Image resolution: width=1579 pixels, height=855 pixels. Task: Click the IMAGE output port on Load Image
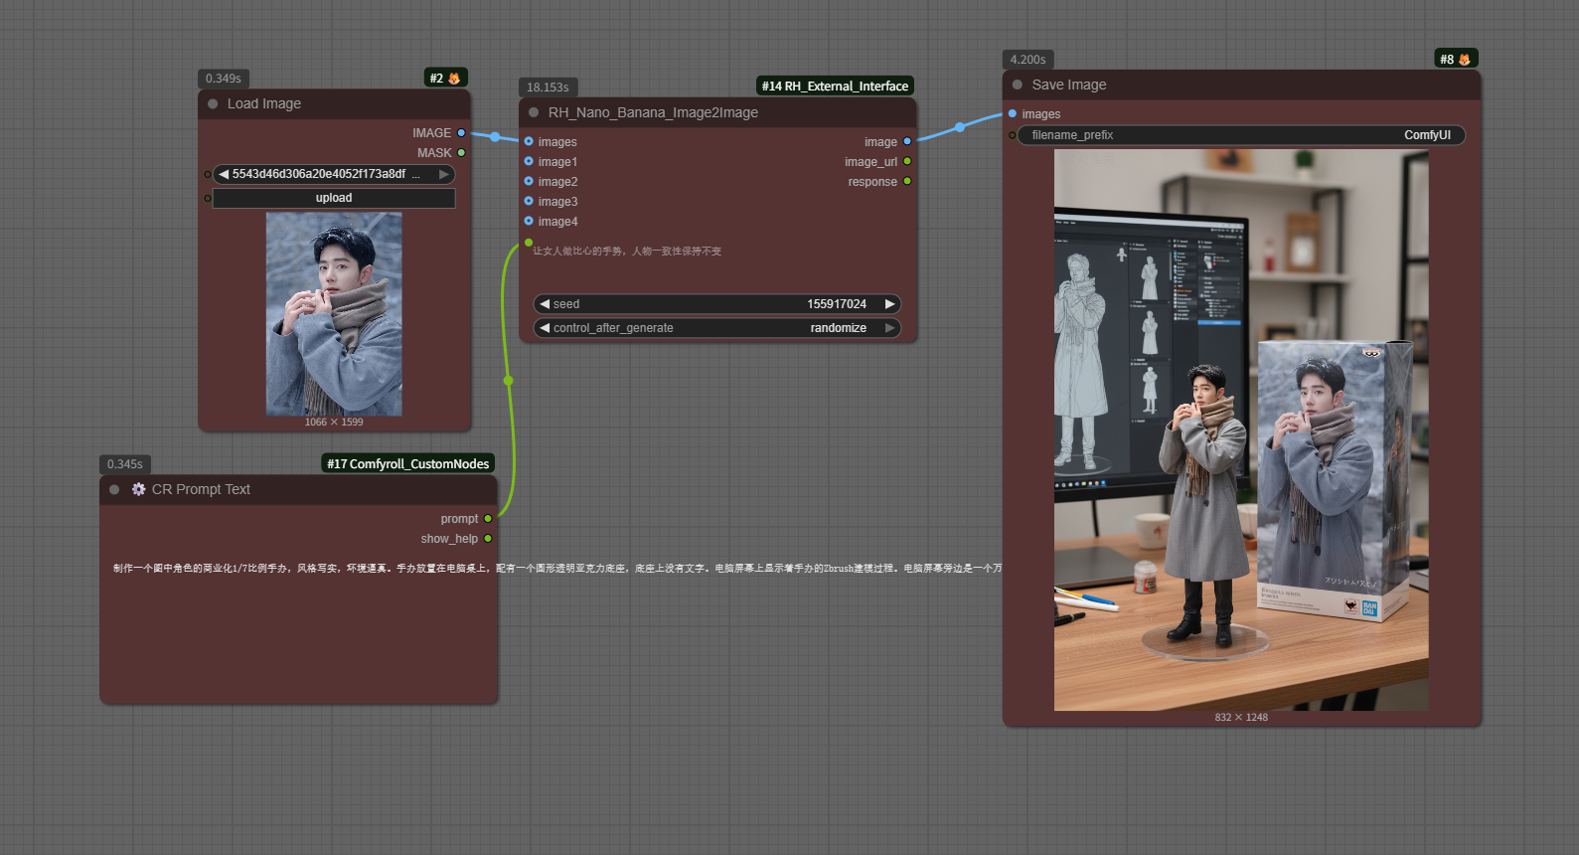461,132
